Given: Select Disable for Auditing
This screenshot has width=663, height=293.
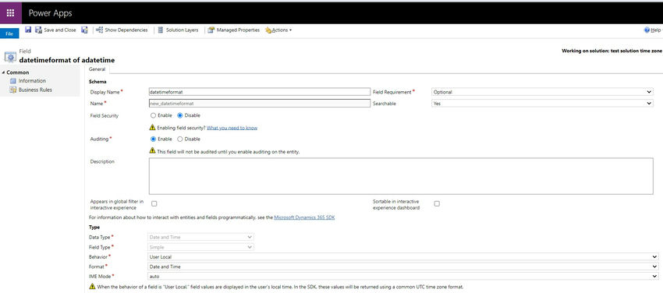Looking at the screenshot, I should (x=179, y=139).
